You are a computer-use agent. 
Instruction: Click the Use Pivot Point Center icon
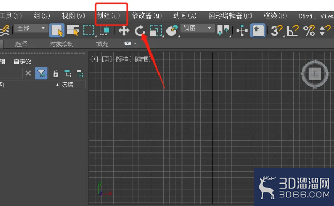pos(223,30)
